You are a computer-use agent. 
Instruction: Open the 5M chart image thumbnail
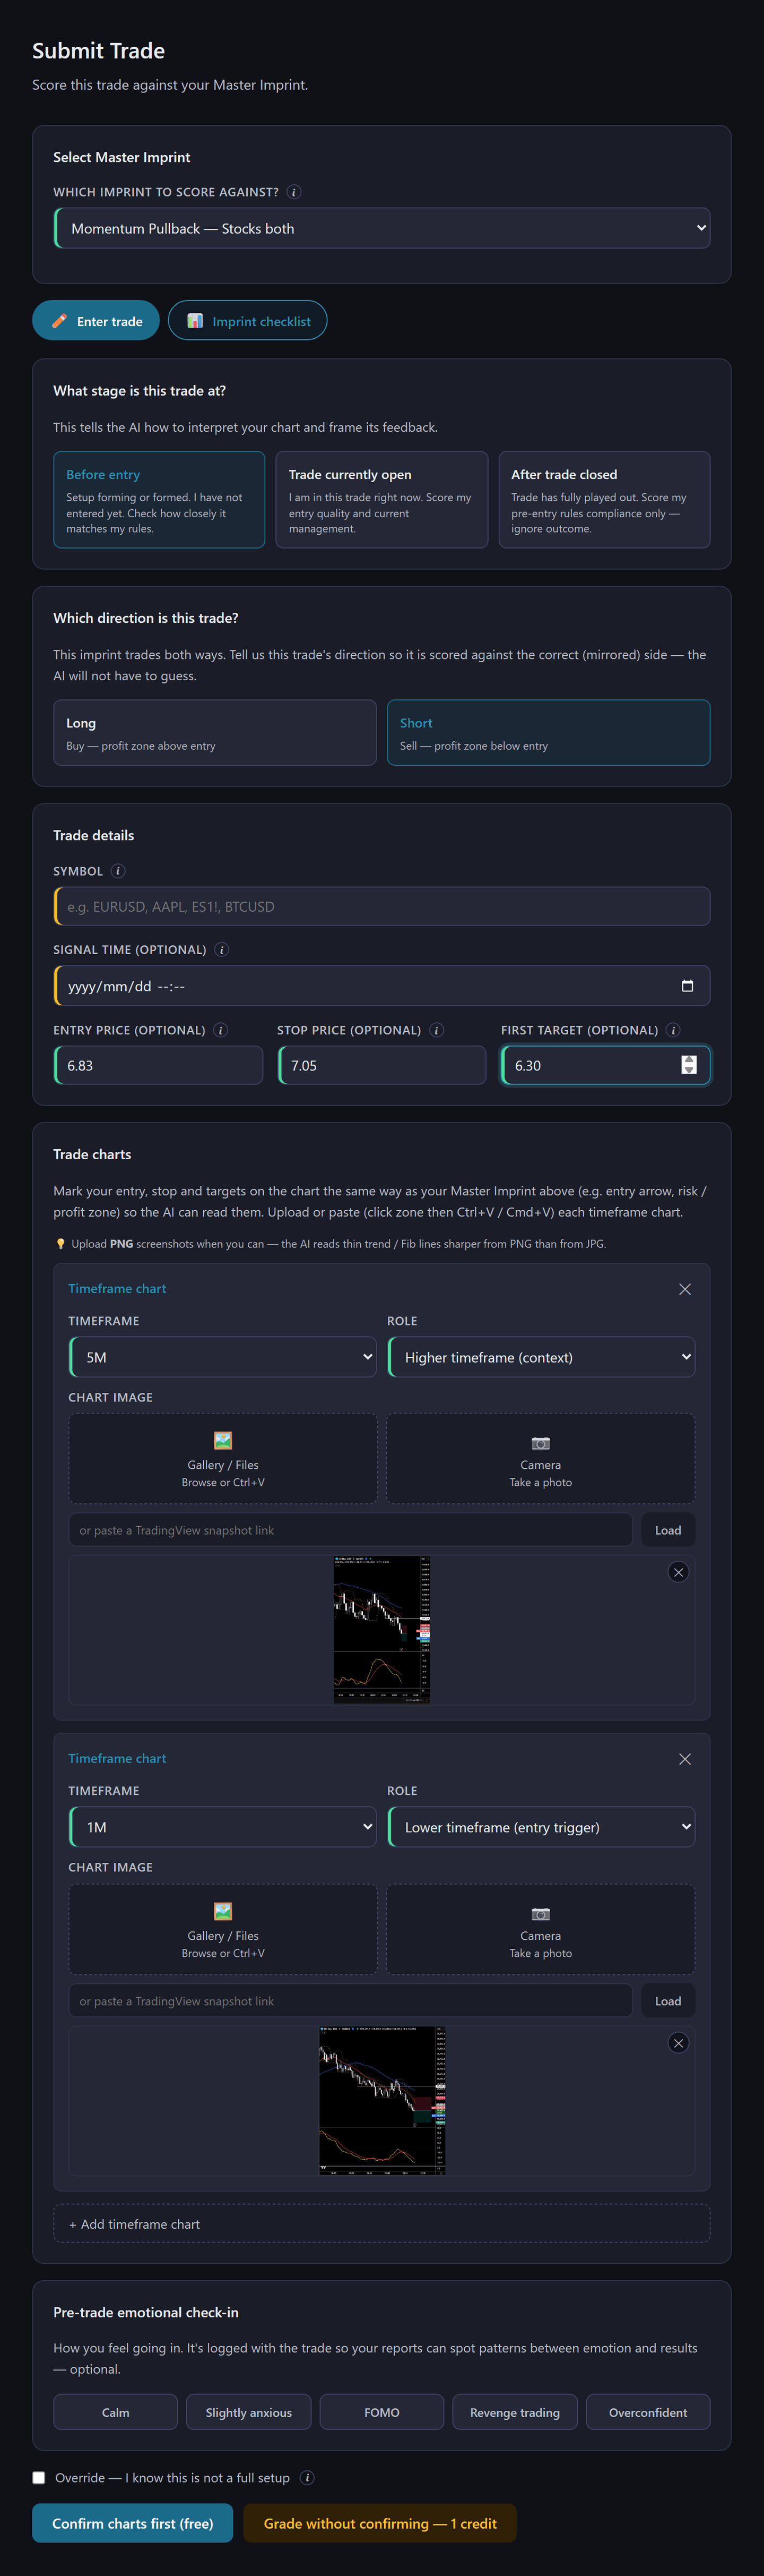[x=381, y=1629]
